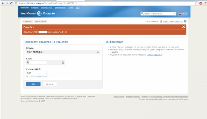This screenshot has width=207, height=119.
Task: Open the Безопасность top menu item
Action: (47, 8)
